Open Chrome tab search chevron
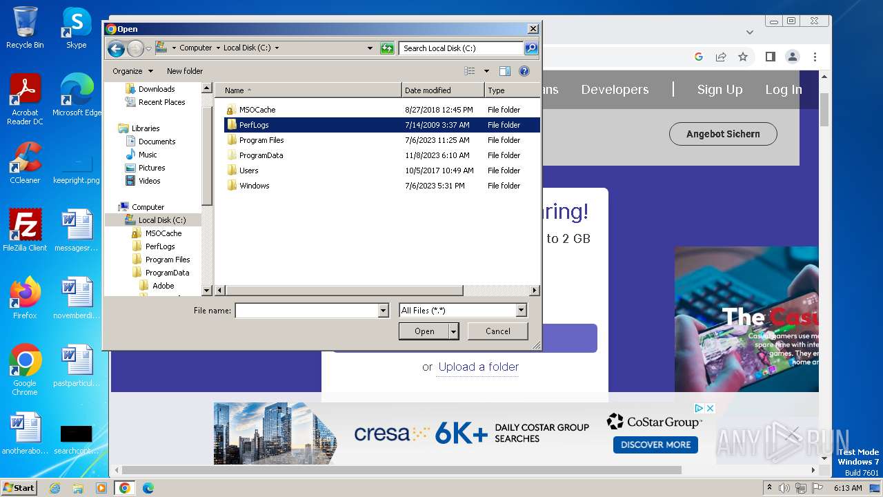The width and height of the screenshot is (883, 497). (750, 32)
